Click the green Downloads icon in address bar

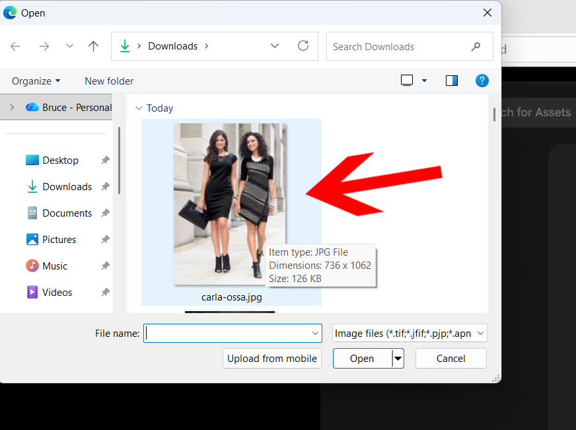[125, 46]
